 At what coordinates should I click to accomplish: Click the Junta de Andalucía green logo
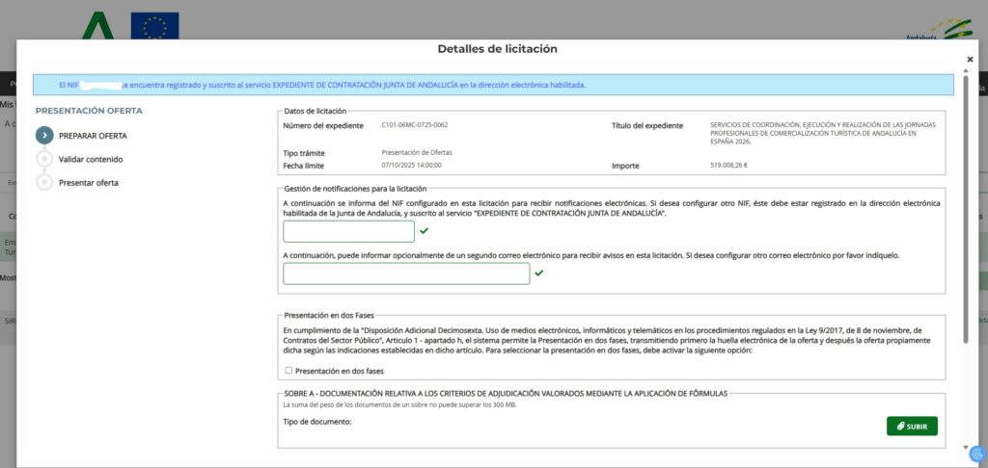[97, 26]
